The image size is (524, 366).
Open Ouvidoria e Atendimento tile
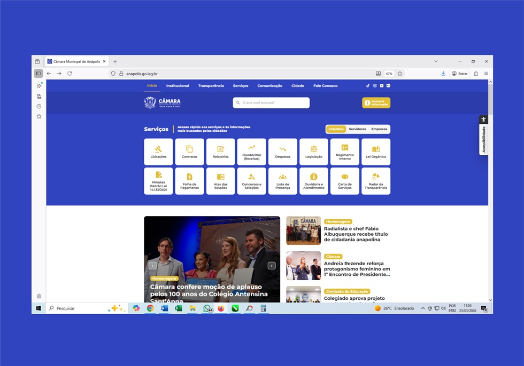[x=313, y=181]
